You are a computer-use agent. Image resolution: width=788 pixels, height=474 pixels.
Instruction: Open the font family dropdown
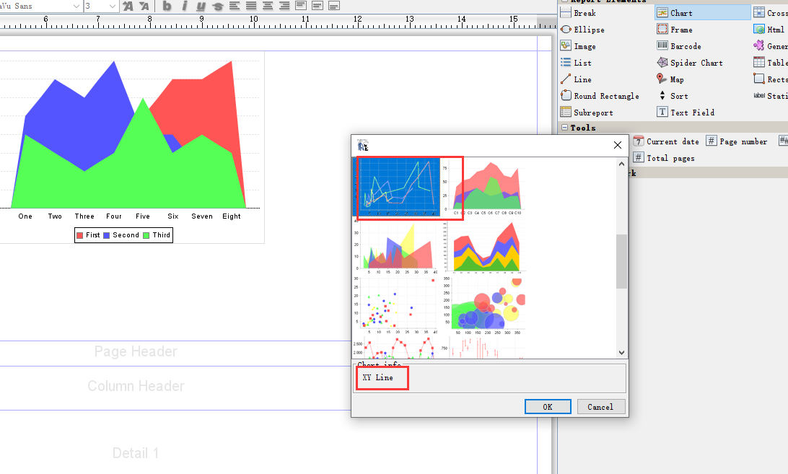[76, 6]
